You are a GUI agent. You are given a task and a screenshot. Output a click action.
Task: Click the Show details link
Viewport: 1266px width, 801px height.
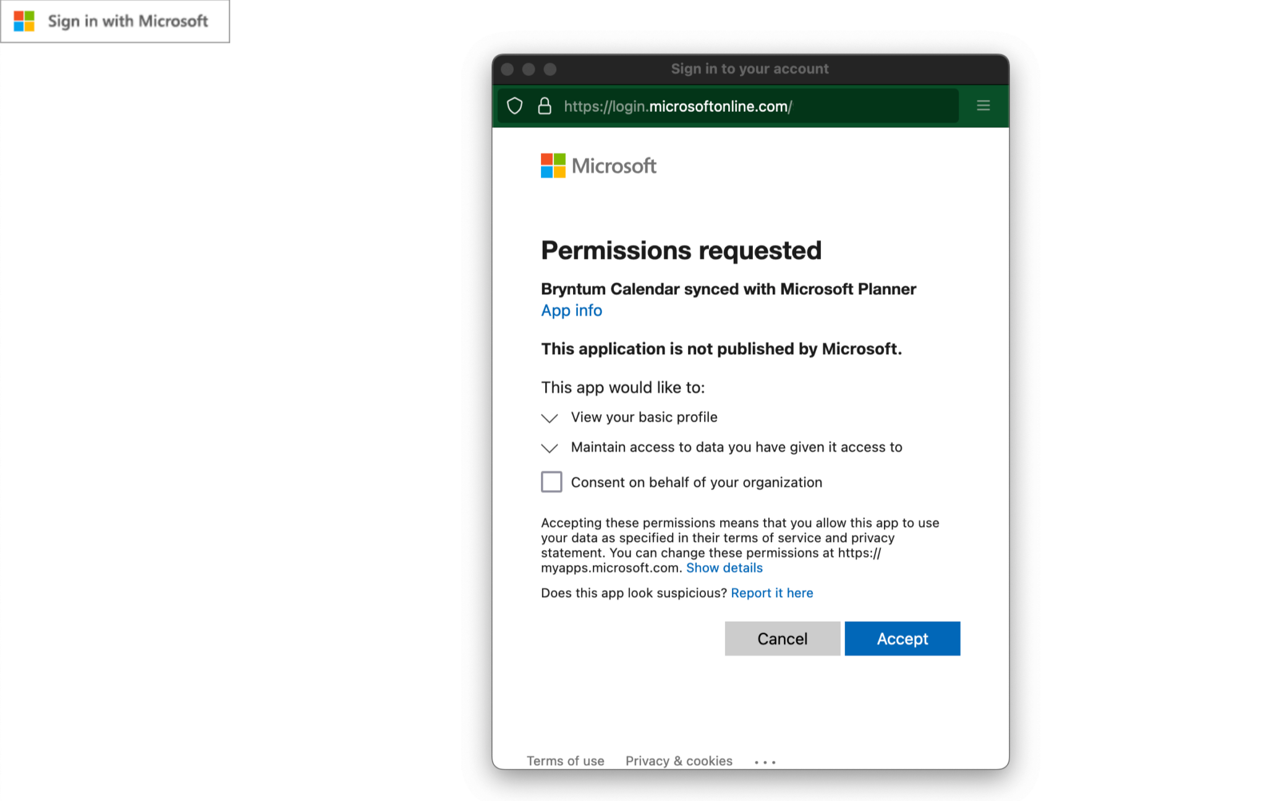click(724, 567)
